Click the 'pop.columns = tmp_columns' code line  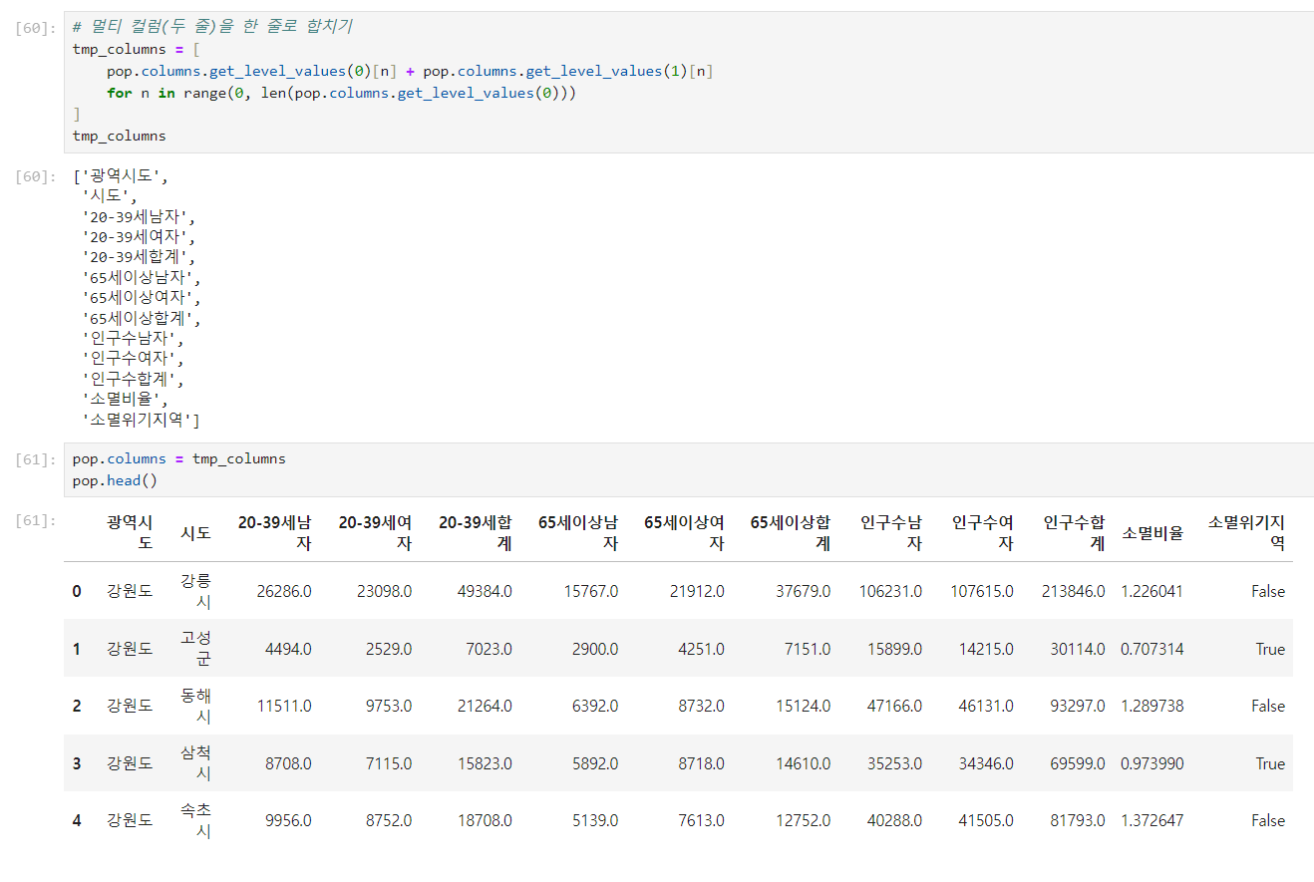point(179,459)
